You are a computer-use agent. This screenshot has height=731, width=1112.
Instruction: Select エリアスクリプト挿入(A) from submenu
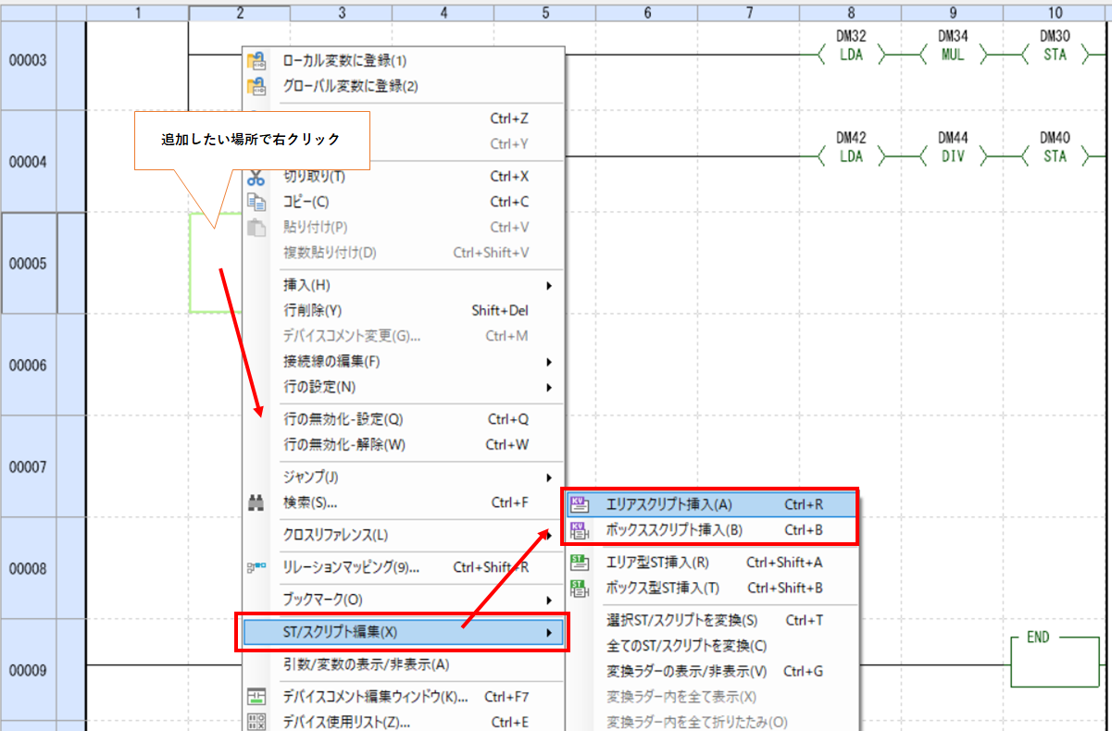(x=668, y=505)
